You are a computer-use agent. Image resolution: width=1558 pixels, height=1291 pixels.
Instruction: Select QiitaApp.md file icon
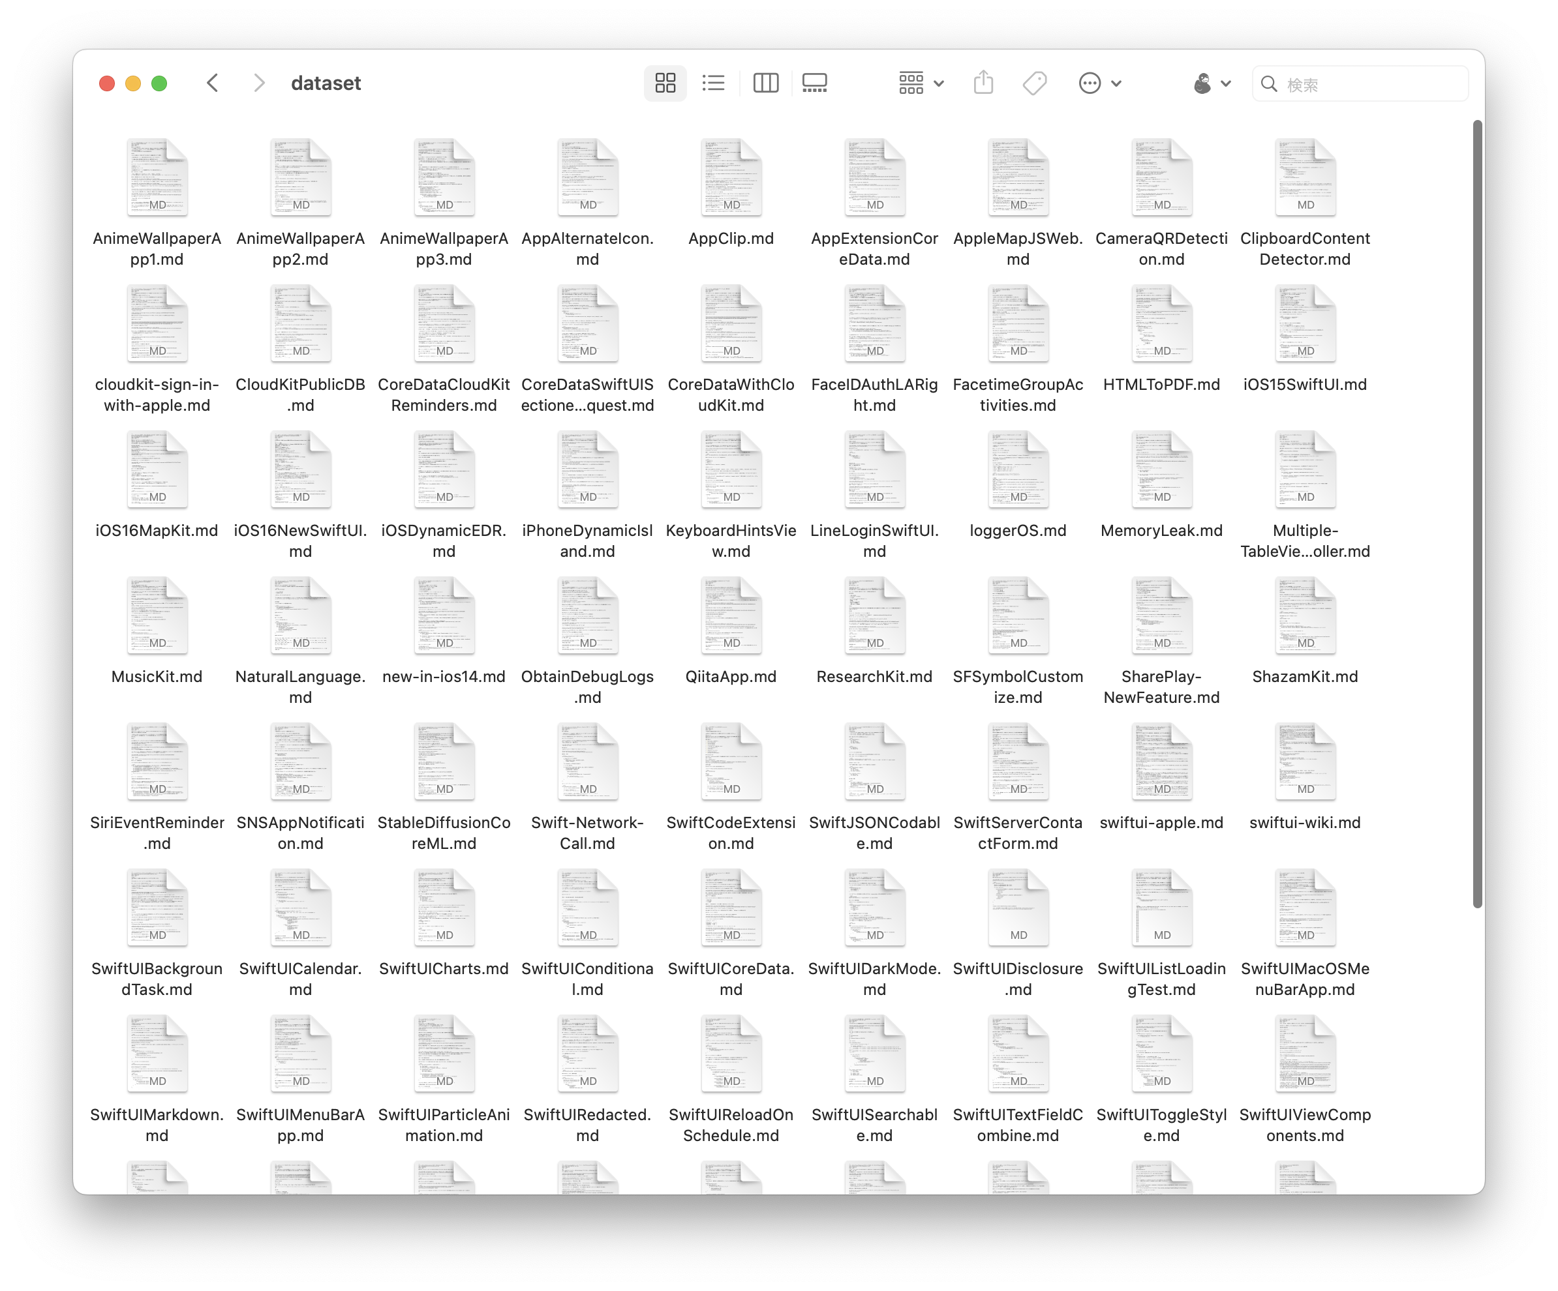[731, 616]
